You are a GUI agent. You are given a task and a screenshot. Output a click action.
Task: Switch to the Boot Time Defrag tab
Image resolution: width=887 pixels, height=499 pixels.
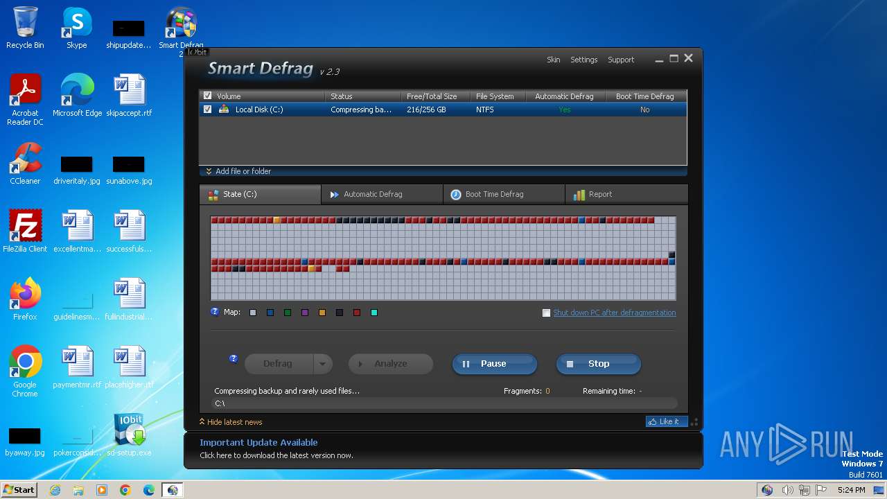504,195
